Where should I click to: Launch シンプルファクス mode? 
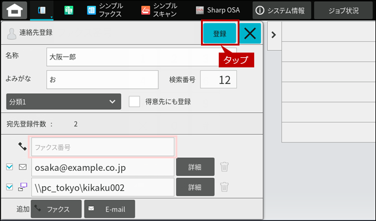coord(105,10)
